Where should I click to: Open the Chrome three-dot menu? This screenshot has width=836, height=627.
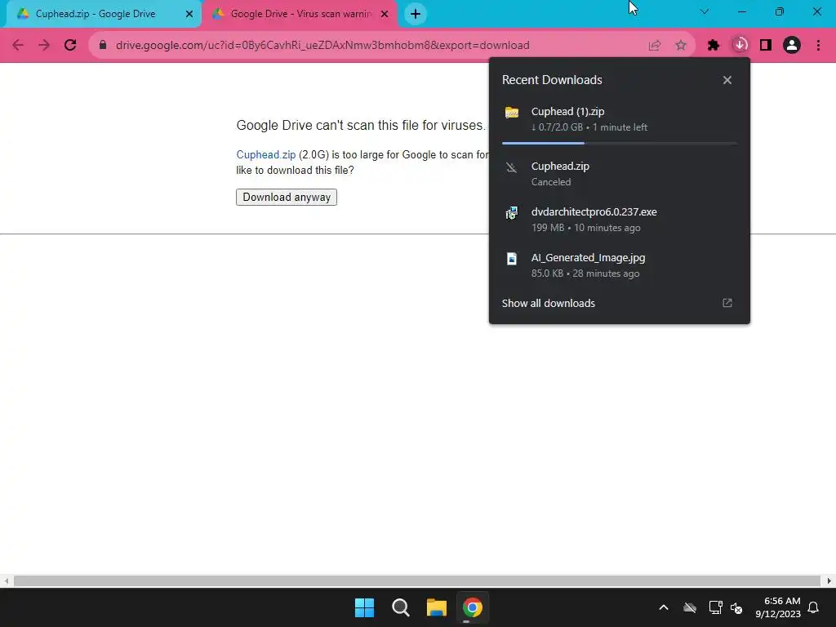818,46
